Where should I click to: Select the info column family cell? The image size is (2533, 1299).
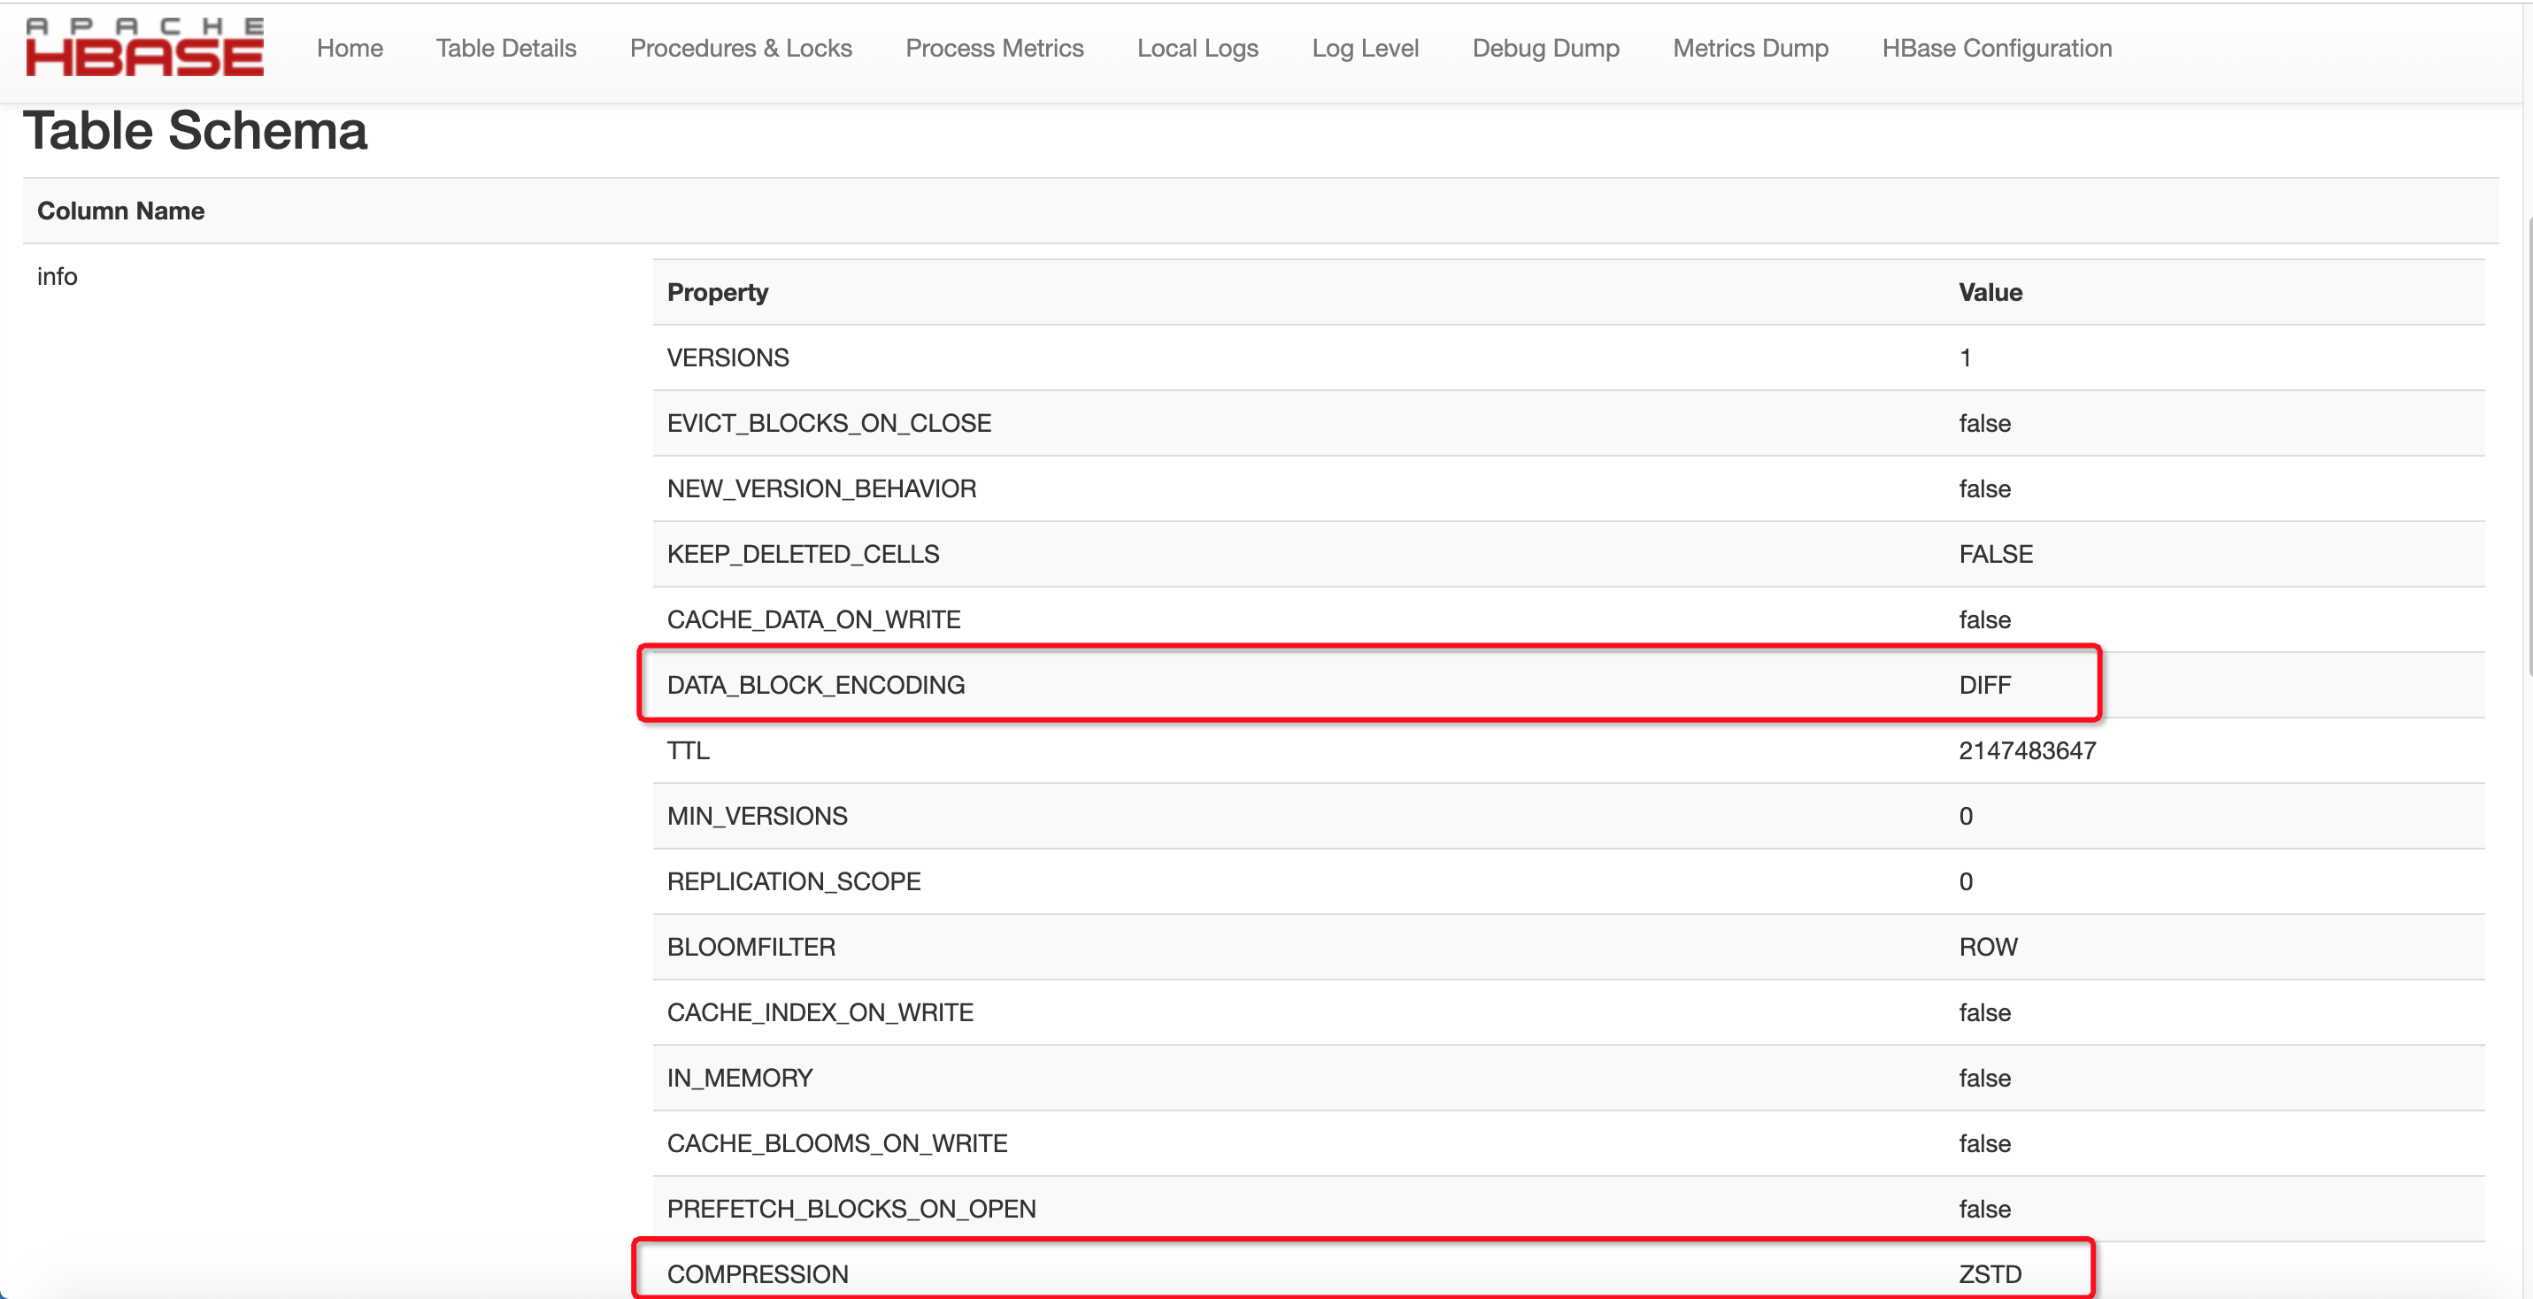point(57,276)
